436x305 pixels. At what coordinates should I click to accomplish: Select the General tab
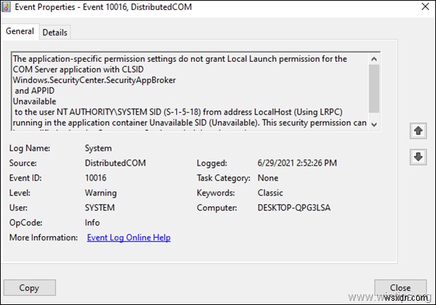[20, 31]
